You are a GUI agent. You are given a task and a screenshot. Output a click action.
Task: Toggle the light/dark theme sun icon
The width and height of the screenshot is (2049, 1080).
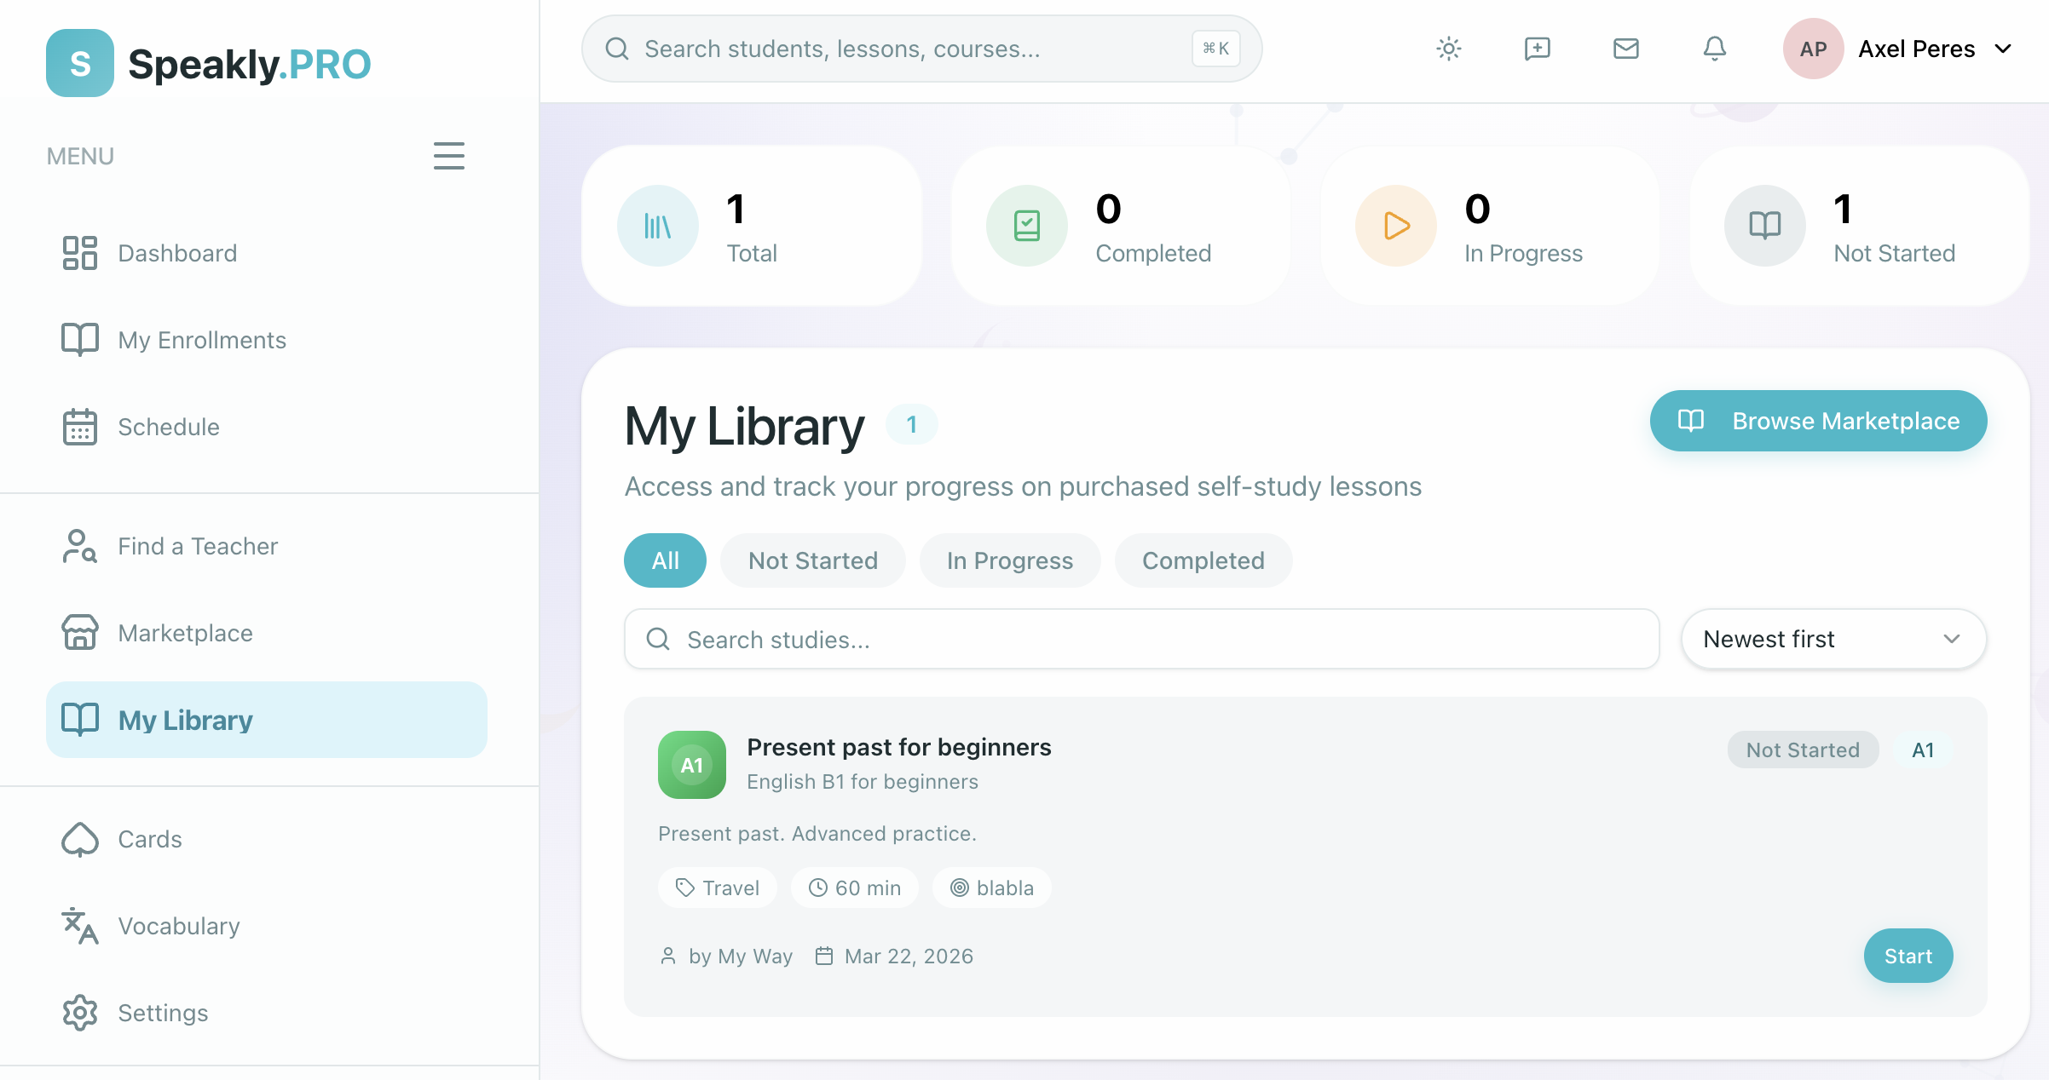click(1448, 49)
